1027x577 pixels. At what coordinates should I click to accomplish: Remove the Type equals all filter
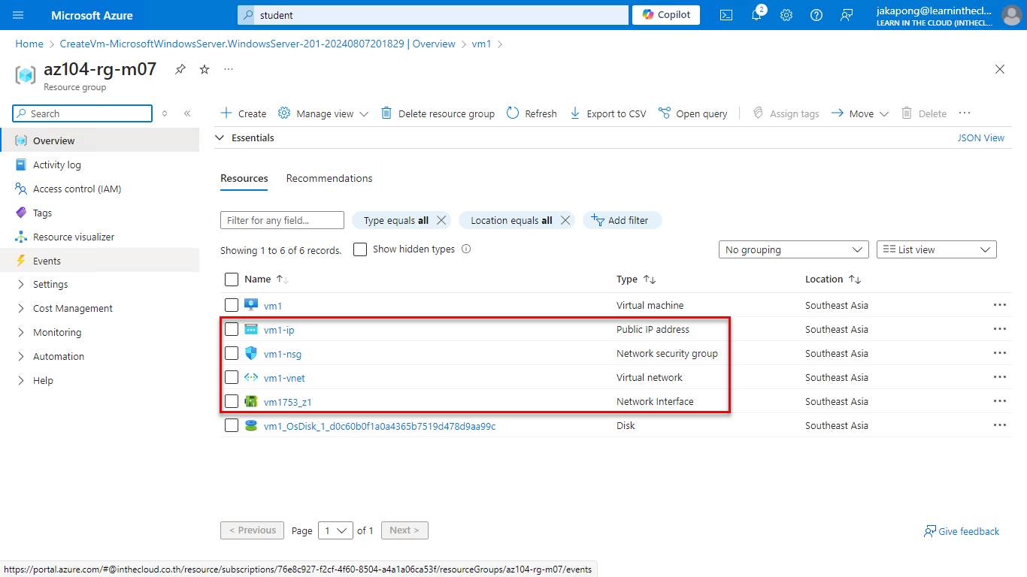point(441,220)
